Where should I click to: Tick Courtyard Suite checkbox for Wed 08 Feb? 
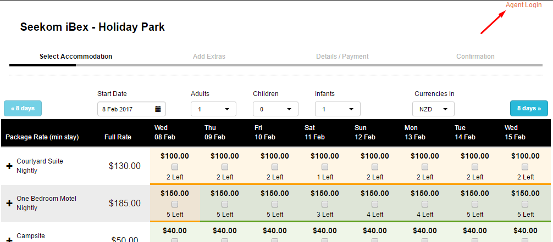(x=175, y=167)
